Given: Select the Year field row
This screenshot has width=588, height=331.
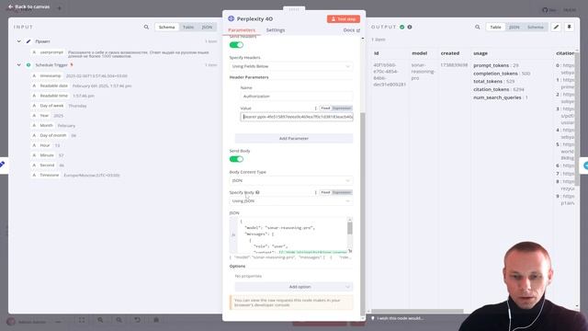Looking at the screenshot, I should pos(48,116).
